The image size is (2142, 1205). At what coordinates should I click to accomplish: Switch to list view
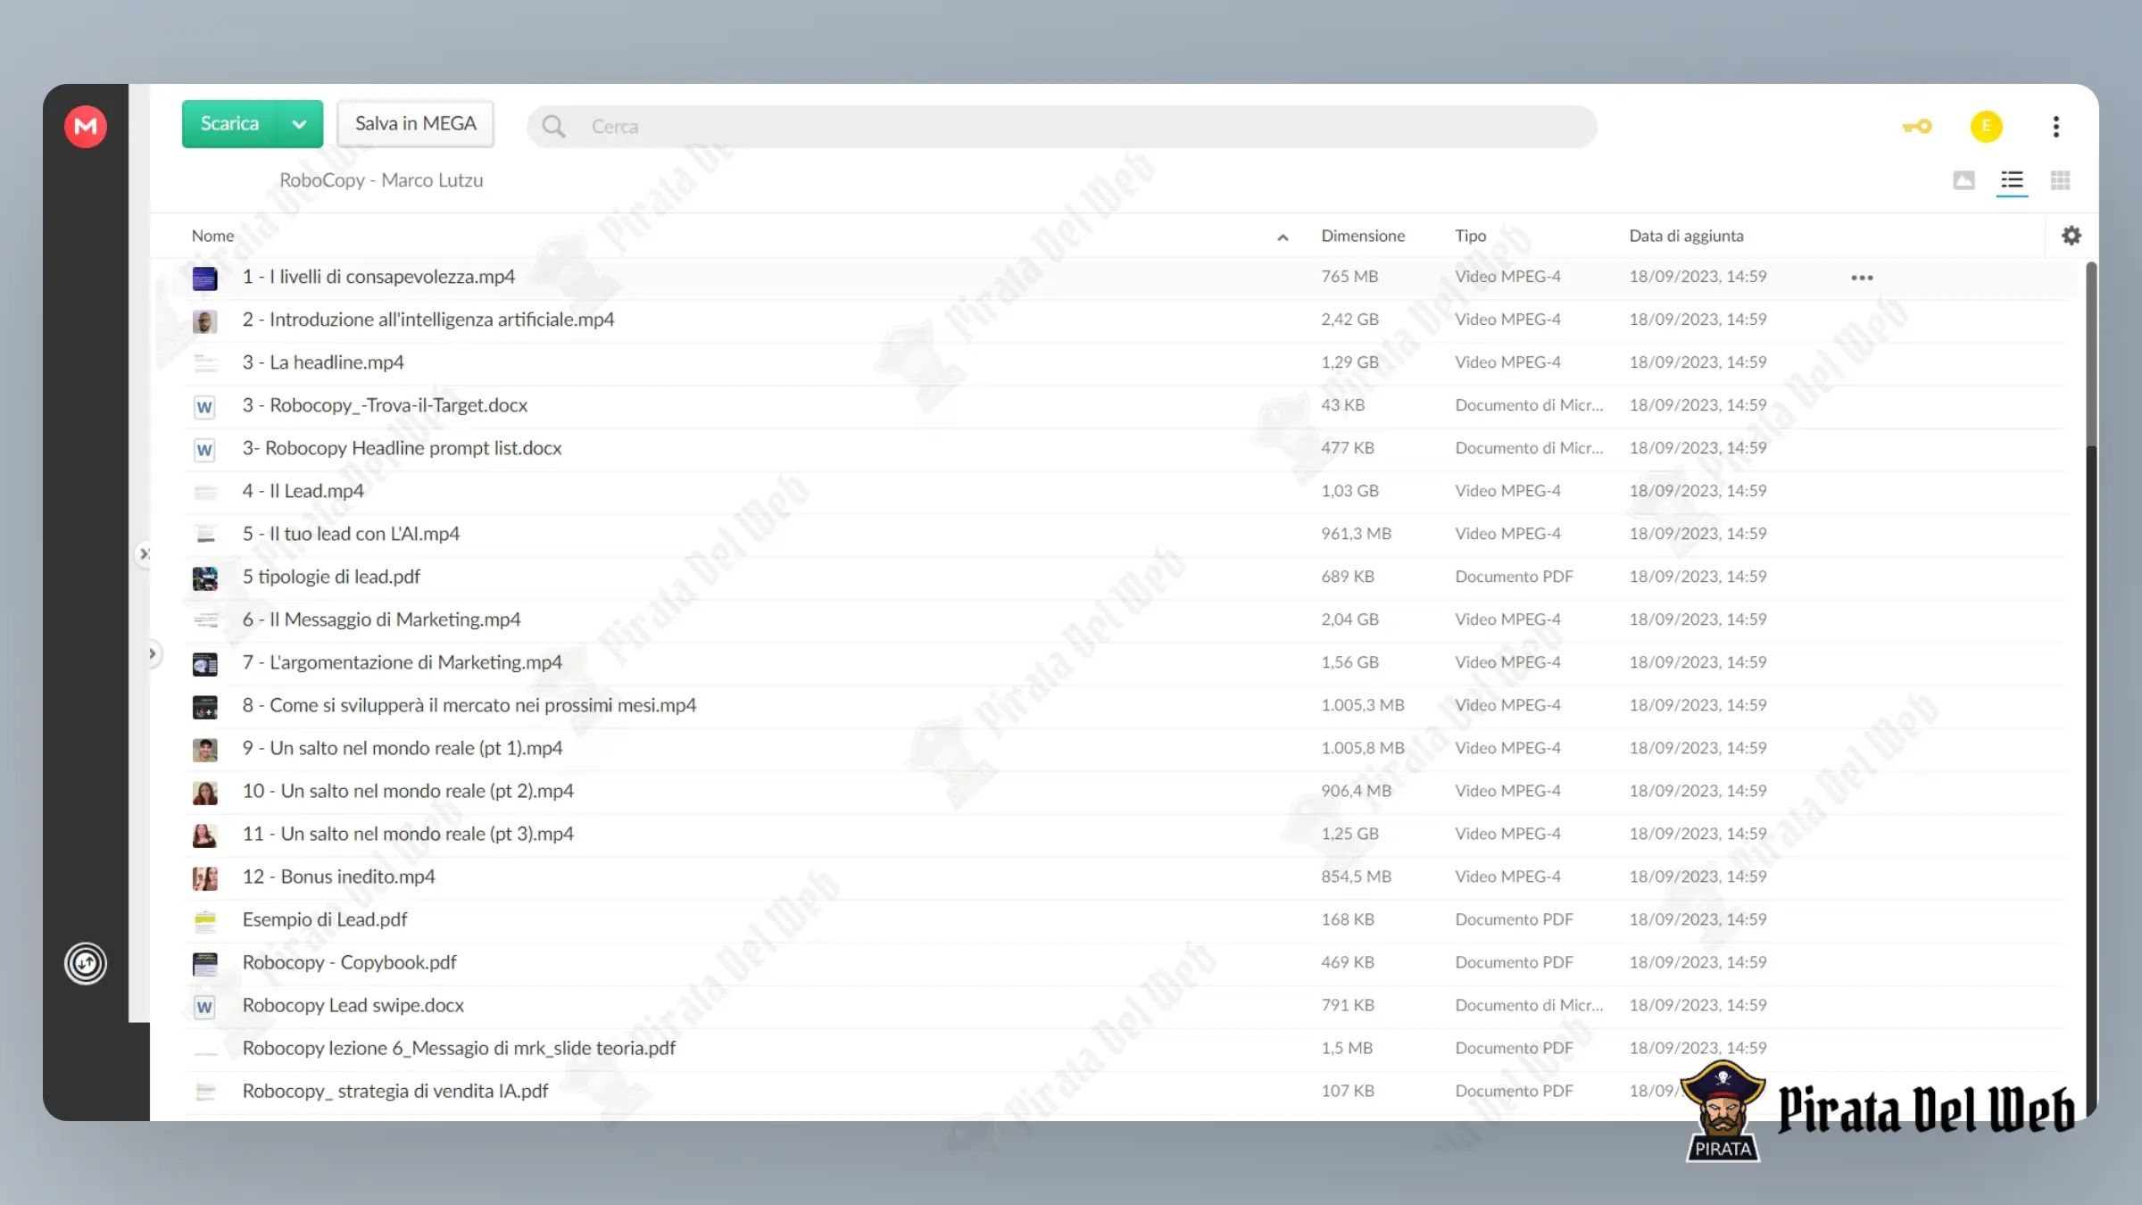click(2012, 181)
